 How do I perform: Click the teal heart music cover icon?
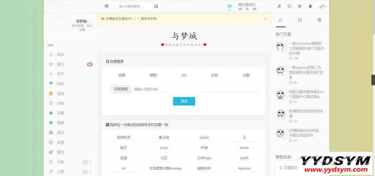click(230, 7)
